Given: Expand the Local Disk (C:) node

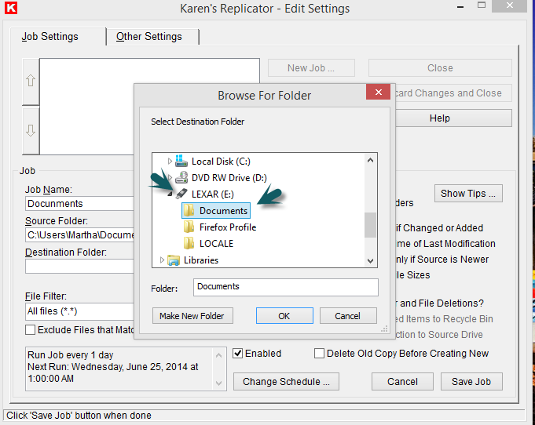Looking at the screenshot, I should coord(170,161).
